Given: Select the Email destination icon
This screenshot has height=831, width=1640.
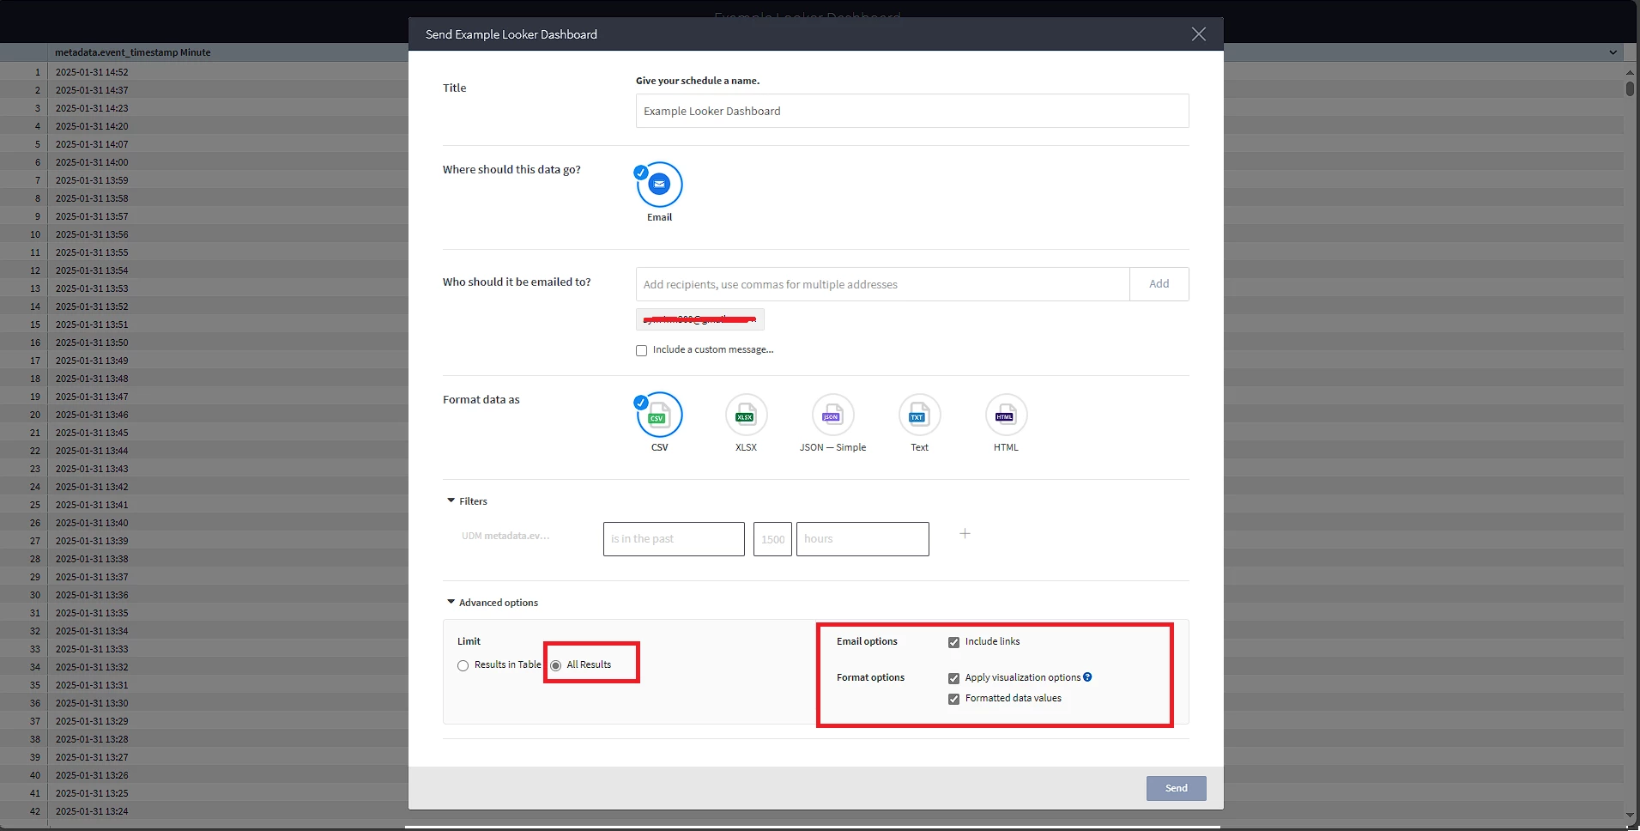Looking at the screenshot, I should tap(659, 185).
